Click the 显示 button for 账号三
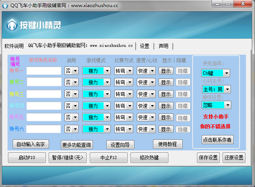The width and height of the screenshot is (255, 187). click(166, 94)
